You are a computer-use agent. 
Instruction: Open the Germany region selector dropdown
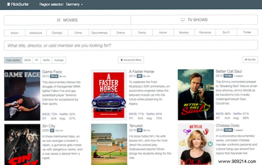coord(74,5)
